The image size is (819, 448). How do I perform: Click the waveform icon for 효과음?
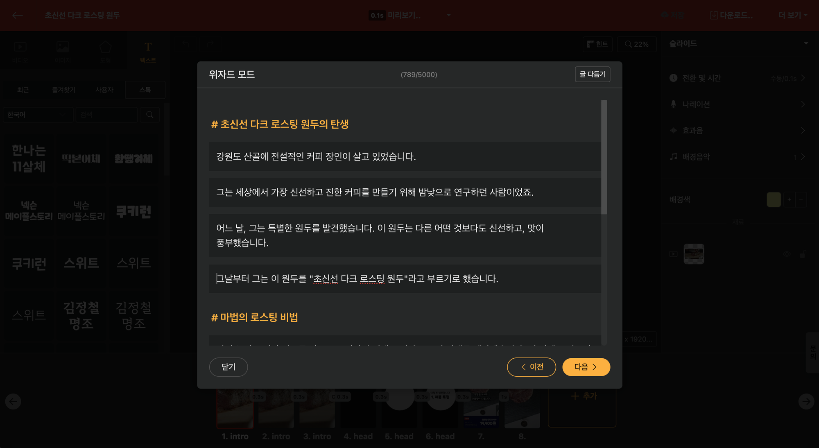click(674, 130)
